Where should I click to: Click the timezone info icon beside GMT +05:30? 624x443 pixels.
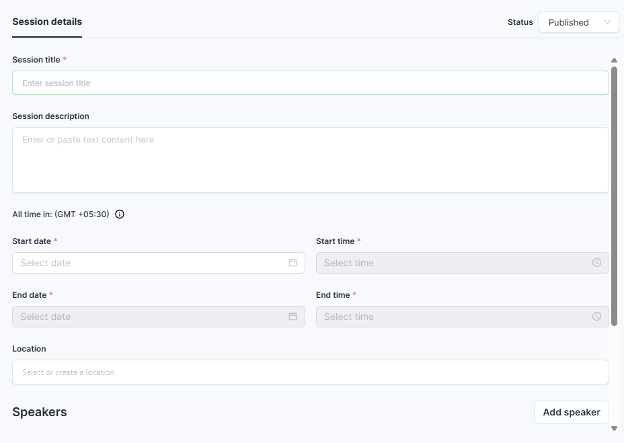(x=120, y=214)
